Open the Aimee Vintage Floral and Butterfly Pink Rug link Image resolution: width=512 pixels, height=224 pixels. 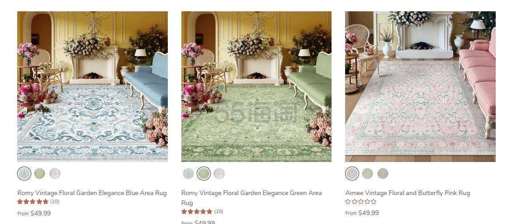tap(408, 193)
